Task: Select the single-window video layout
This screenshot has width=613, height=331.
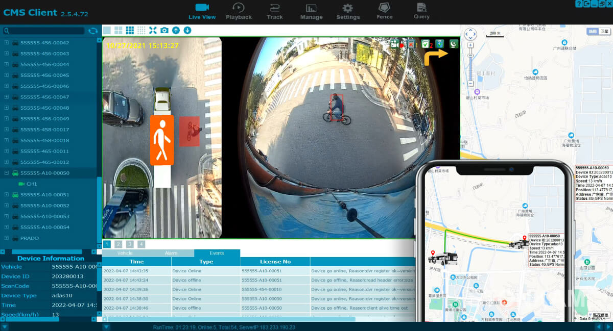Action: 107,31
